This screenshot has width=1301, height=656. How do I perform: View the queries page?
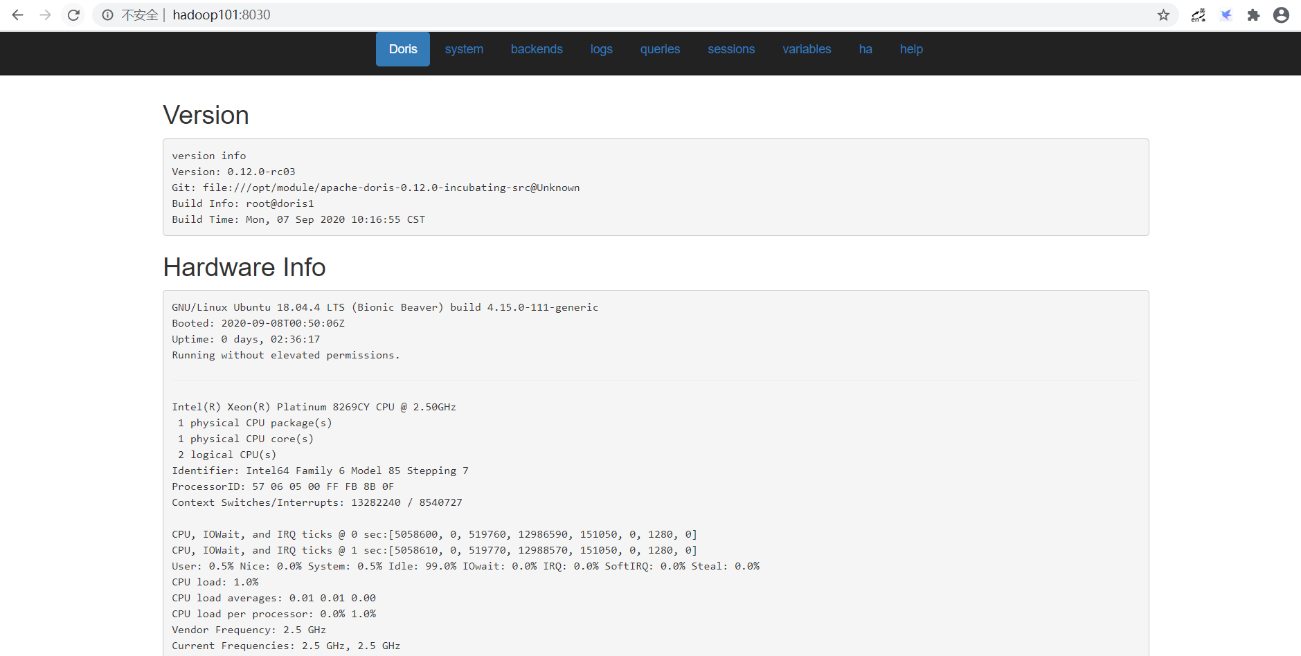pos(660,49)
